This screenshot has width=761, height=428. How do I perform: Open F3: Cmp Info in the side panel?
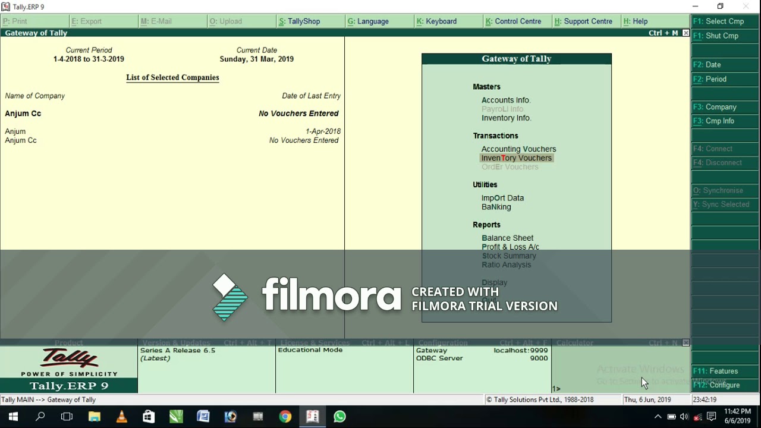(x=725, y=121)
